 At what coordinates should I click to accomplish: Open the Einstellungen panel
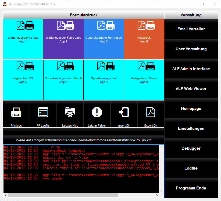tap(191, 128)
